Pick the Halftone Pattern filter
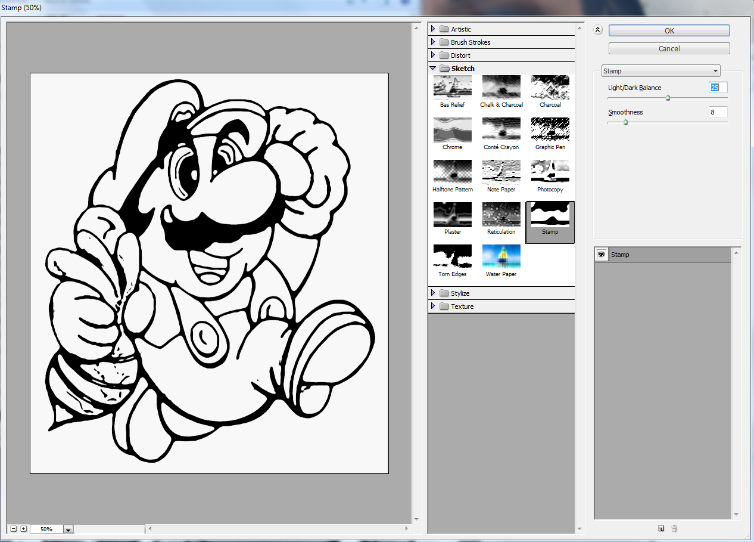The width and height of the screenshot is (754, 542). [452, 172]
